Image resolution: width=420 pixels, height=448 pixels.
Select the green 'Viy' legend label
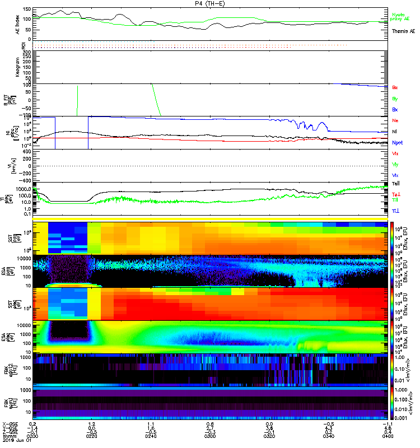click(x=395, y=165)
